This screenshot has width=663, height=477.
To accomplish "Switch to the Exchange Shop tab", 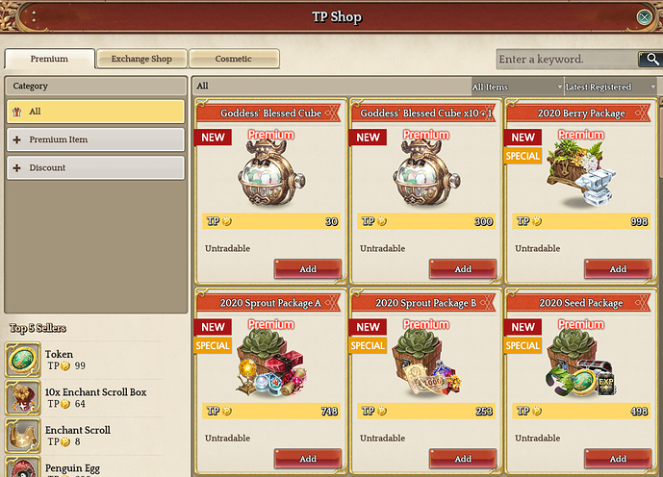I will 141,59.
